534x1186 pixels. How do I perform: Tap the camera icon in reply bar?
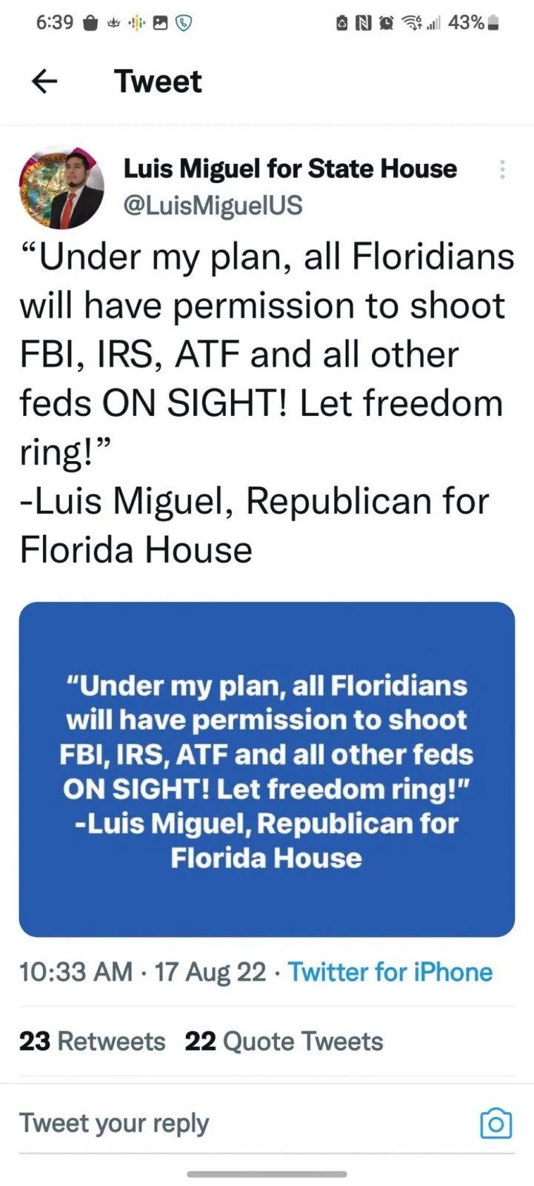[x=495, y=1124]
